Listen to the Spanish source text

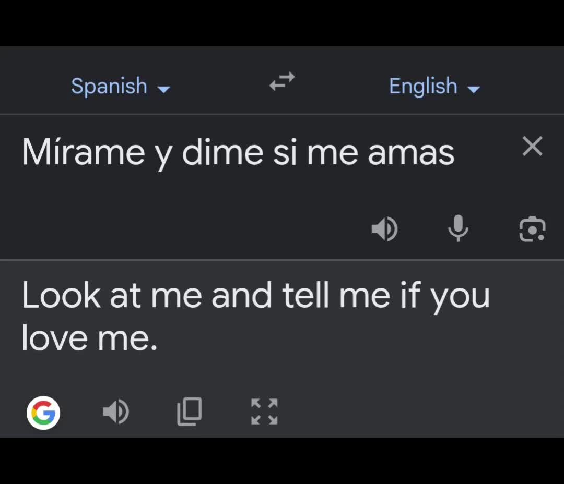pos(384,229)
